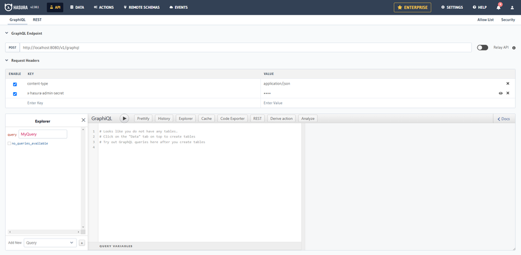Click the Cache button
521x255 pixels.
pos(207,119)
